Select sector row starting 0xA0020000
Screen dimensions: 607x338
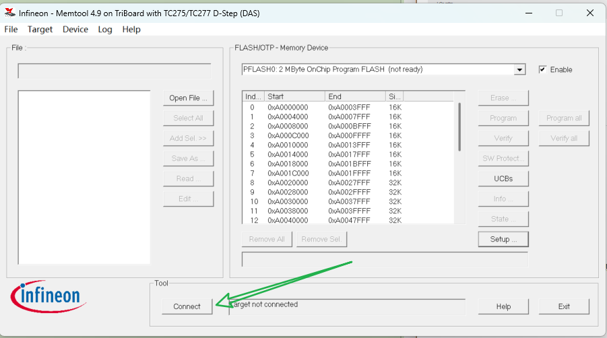click(x=348, y=182)
